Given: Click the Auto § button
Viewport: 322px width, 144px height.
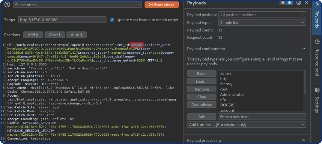Looking at the screenshot, I should [x=76, y=35].
